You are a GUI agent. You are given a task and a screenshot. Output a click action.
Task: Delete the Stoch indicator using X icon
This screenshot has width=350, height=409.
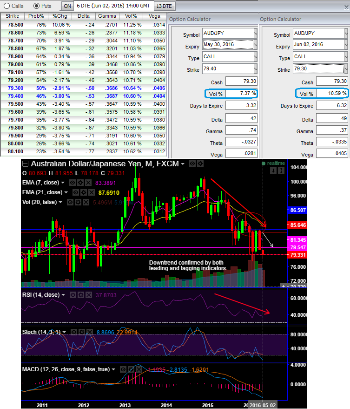90,332
